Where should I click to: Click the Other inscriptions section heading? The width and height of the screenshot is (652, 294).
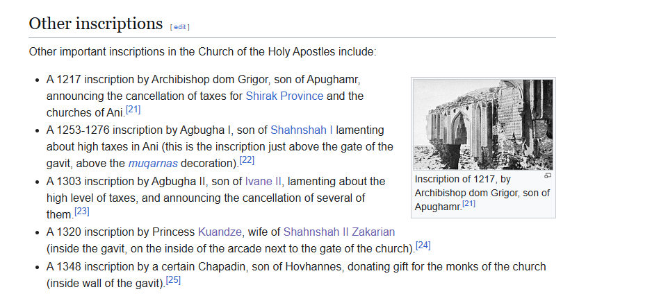(x=96, y=24)
